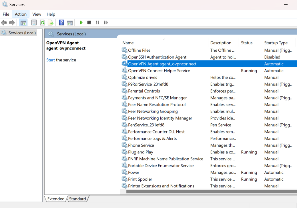Viewport: 297px width, 208px height.
Task: Click the Forward arrow toolbar icon
Action: point(12,23)
